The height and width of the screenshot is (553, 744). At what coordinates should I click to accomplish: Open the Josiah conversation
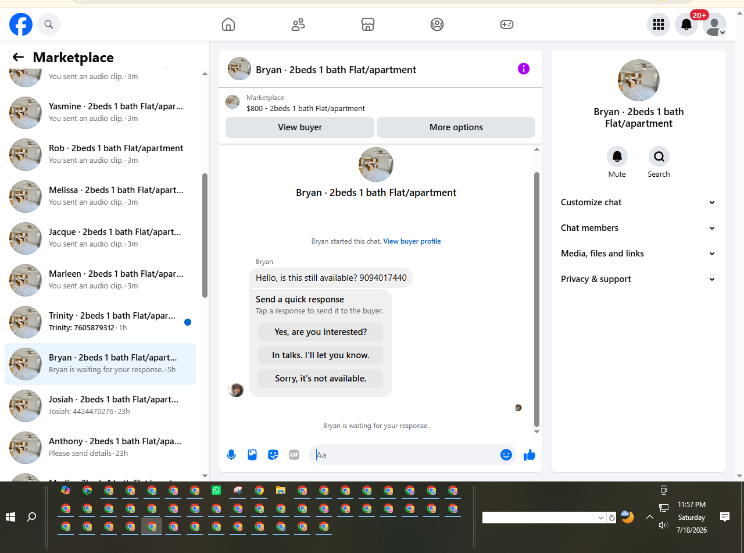[100, 406]
